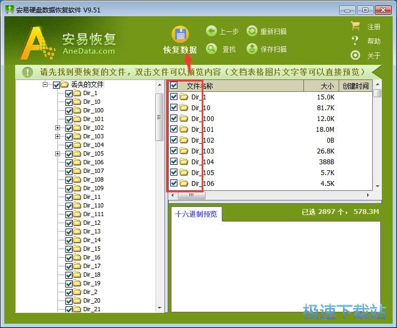The image size is (397, 328).
Task: Sort by the 大小 column header
Action: [321, 86]
